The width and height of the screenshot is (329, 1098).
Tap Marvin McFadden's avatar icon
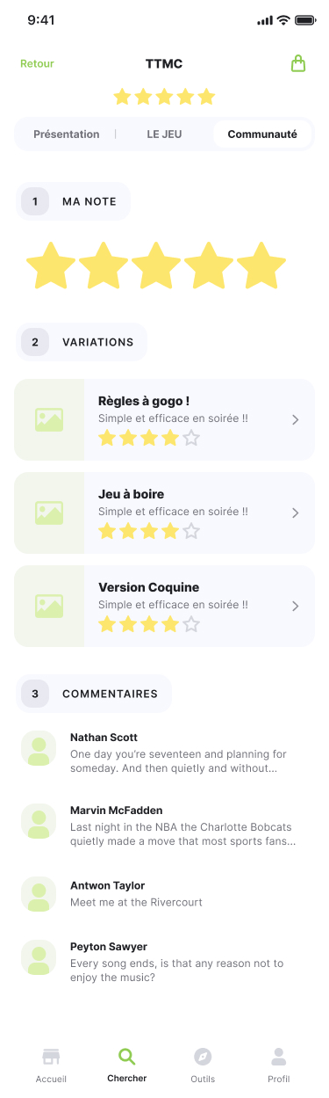39,820
